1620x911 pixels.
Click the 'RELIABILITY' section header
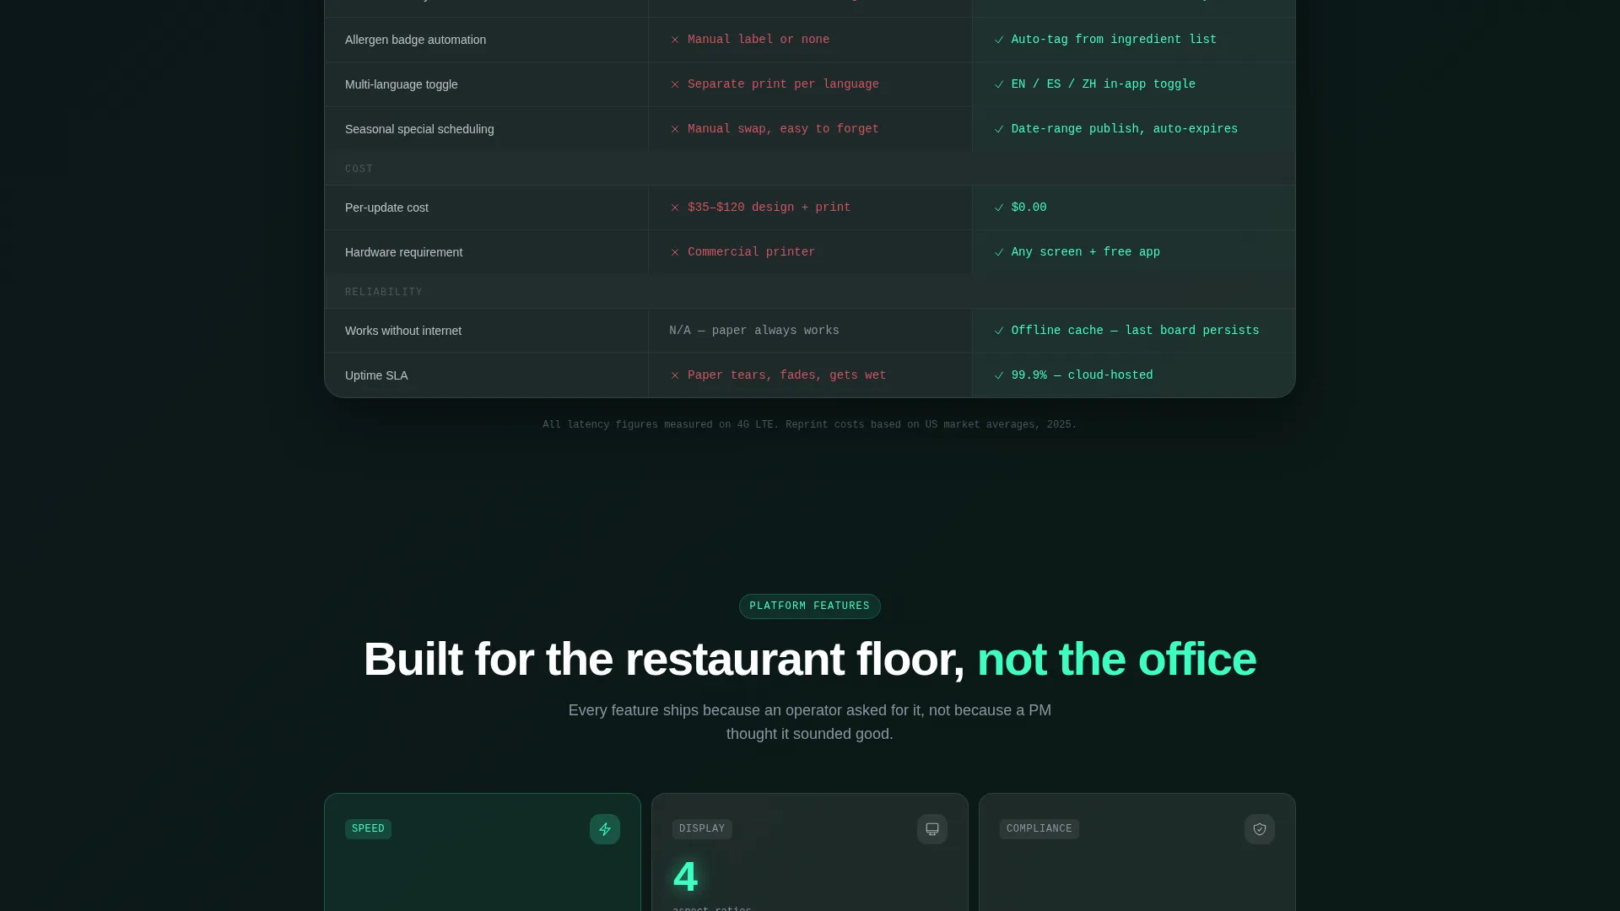[x=384, y=292]
